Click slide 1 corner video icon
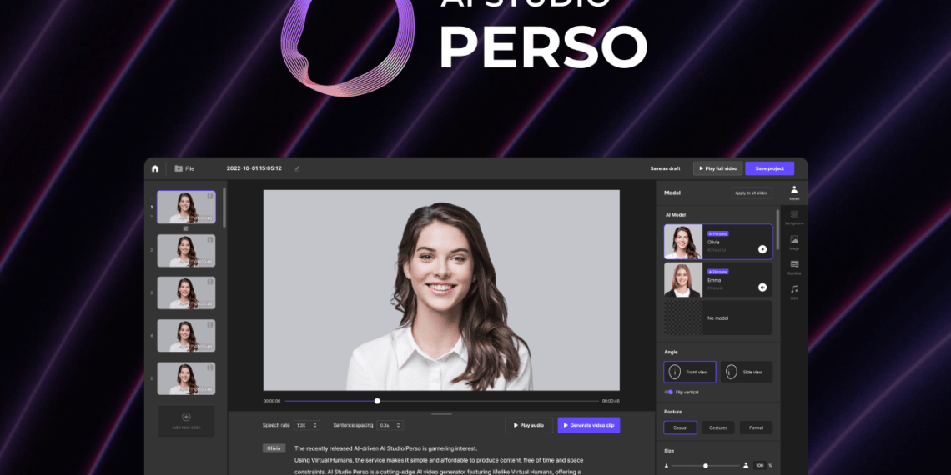 tap(210, 196)
